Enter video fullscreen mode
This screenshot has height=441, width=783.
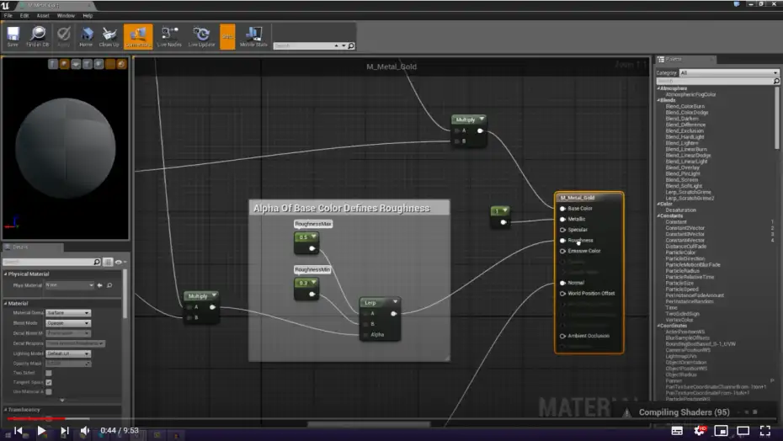[x=765, y=431]
